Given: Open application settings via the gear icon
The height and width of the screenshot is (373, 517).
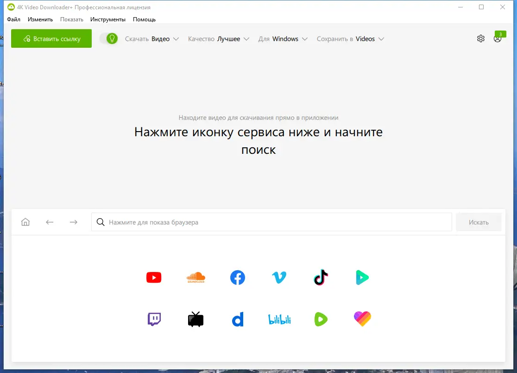Looking at the screenshot, I should pyautogui.click(x=480, y=39).
